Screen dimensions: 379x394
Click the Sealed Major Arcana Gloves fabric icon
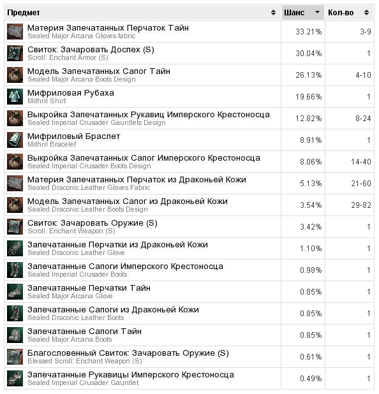click(x=15, y=32)
